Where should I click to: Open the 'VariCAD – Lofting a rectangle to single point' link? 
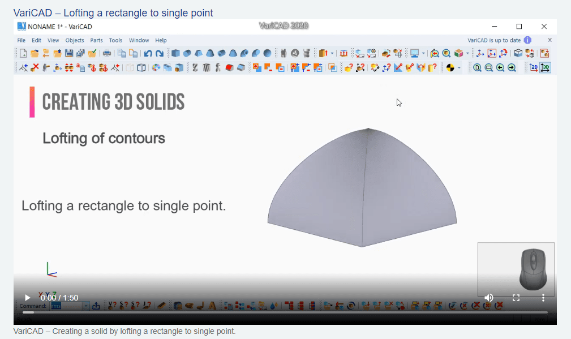point(113,13)
